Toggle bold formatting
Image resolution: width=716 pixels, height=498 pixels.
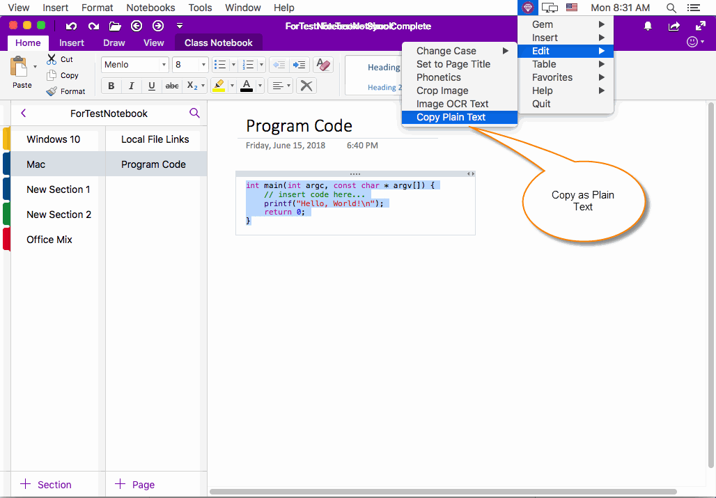[x=111, y=86]
